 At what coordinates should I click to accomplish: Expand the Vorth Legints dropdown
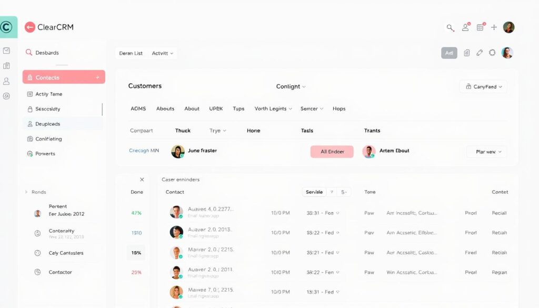pos(273,108)
